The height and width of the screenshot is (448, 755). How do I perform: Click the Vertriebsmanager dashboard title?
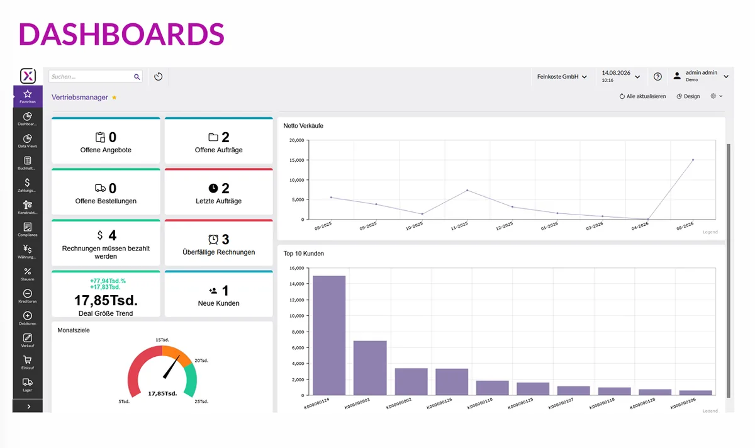pyautogui.click(x=80, y=98)
